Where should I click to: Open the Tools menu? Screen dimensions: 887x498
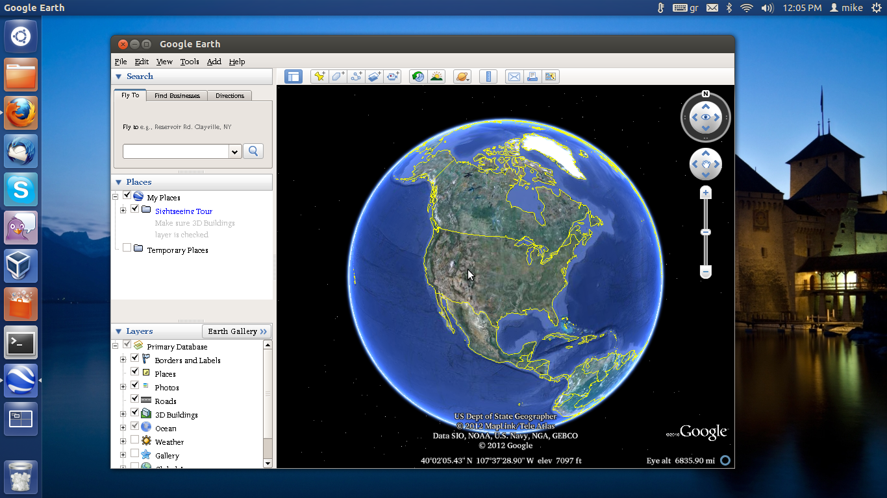click(190, 62)
